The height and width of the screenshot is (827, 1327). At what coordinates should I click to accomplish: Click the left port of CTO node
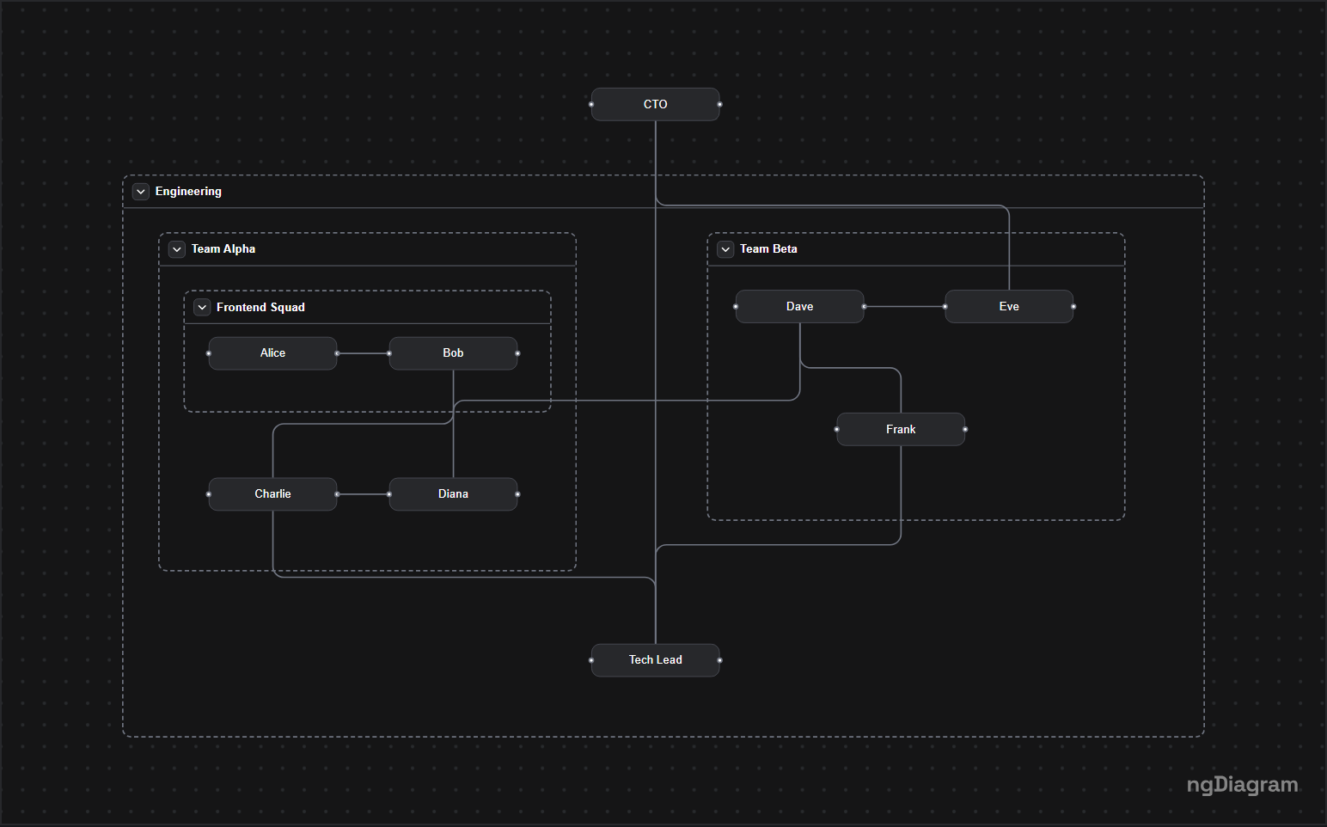591,105
